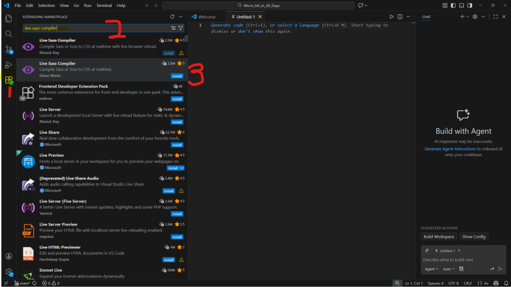Install the Live Share extension
511x287 pixels.
pyautogui.click(x=177, y=145)
